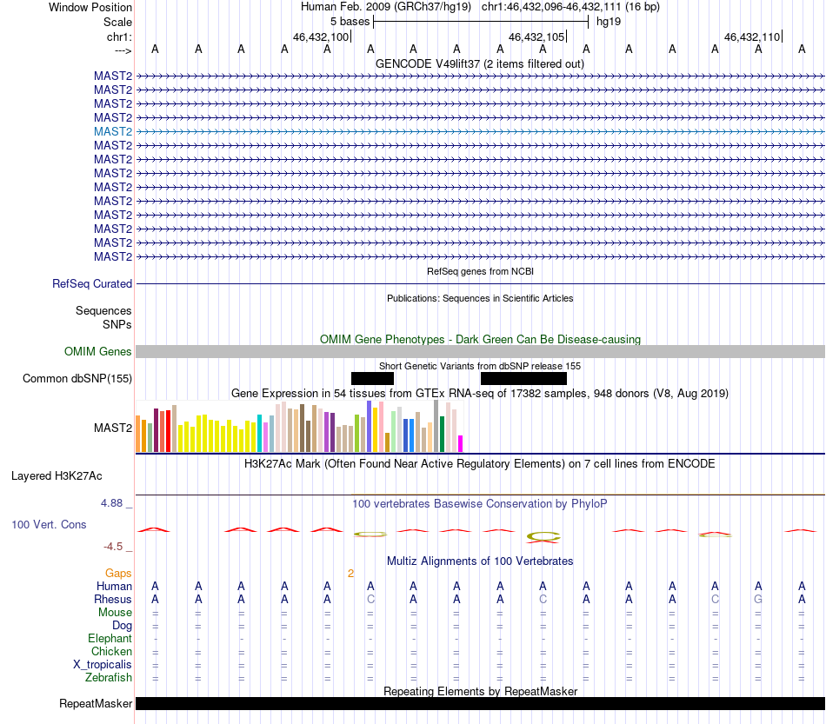Select the X_tropicalis alignment row label
This screenshot has width=826, height=724.
[103, 665]
